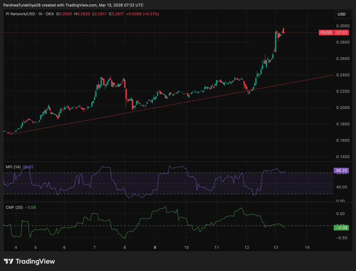Click the TradingView logo icon
This screenshot has width=356, height=271.
[9, 261]
